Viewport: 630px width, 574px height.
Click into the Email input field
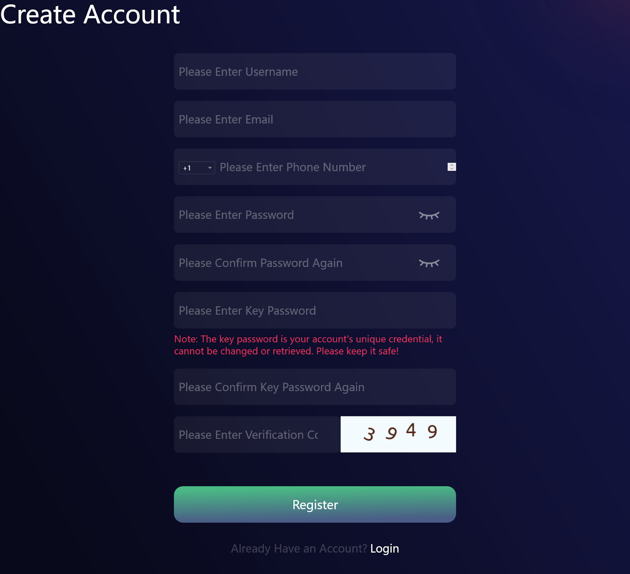click(315, 119)
